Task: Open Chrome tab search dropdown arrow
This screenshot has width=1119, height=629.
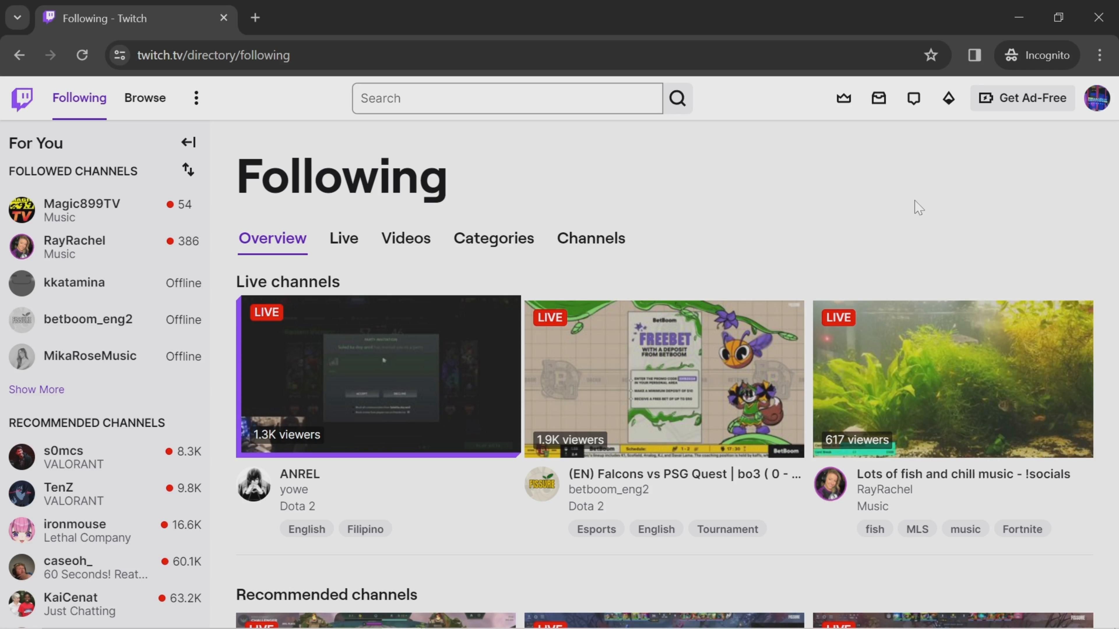Action: point(17,18)
